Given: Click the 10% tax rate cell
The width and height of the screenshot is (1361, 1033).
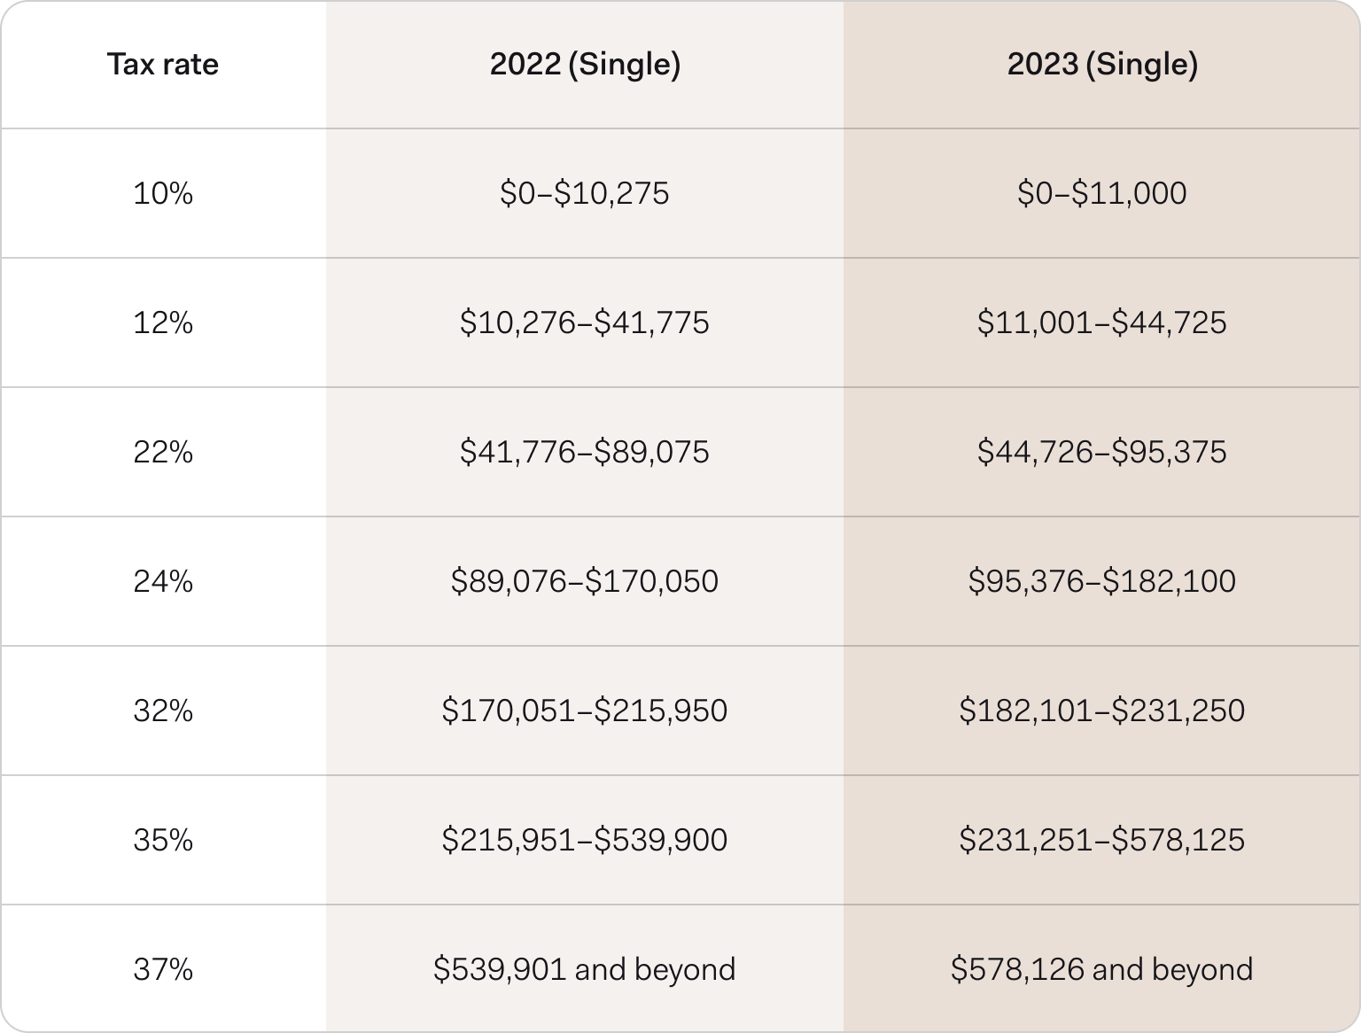Looking at the screenshot, I should click(163, 193).
